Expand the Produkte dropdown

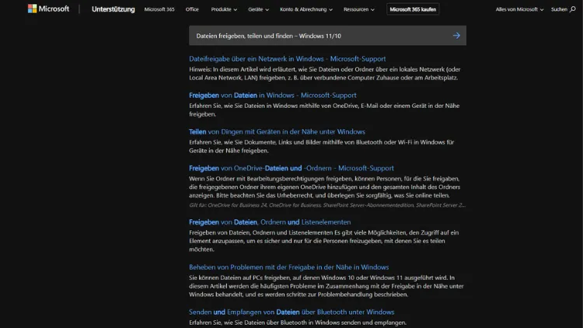[224, 9]
